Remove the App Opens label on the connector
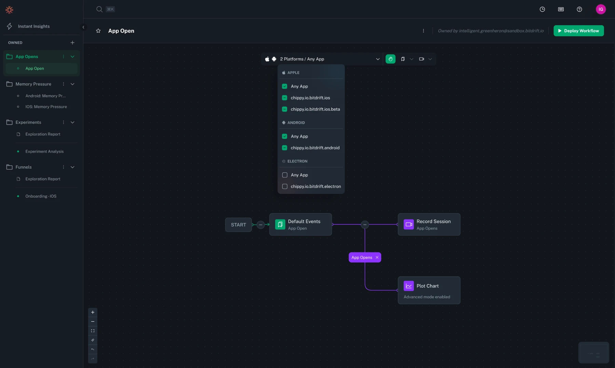 pos(377,257)
